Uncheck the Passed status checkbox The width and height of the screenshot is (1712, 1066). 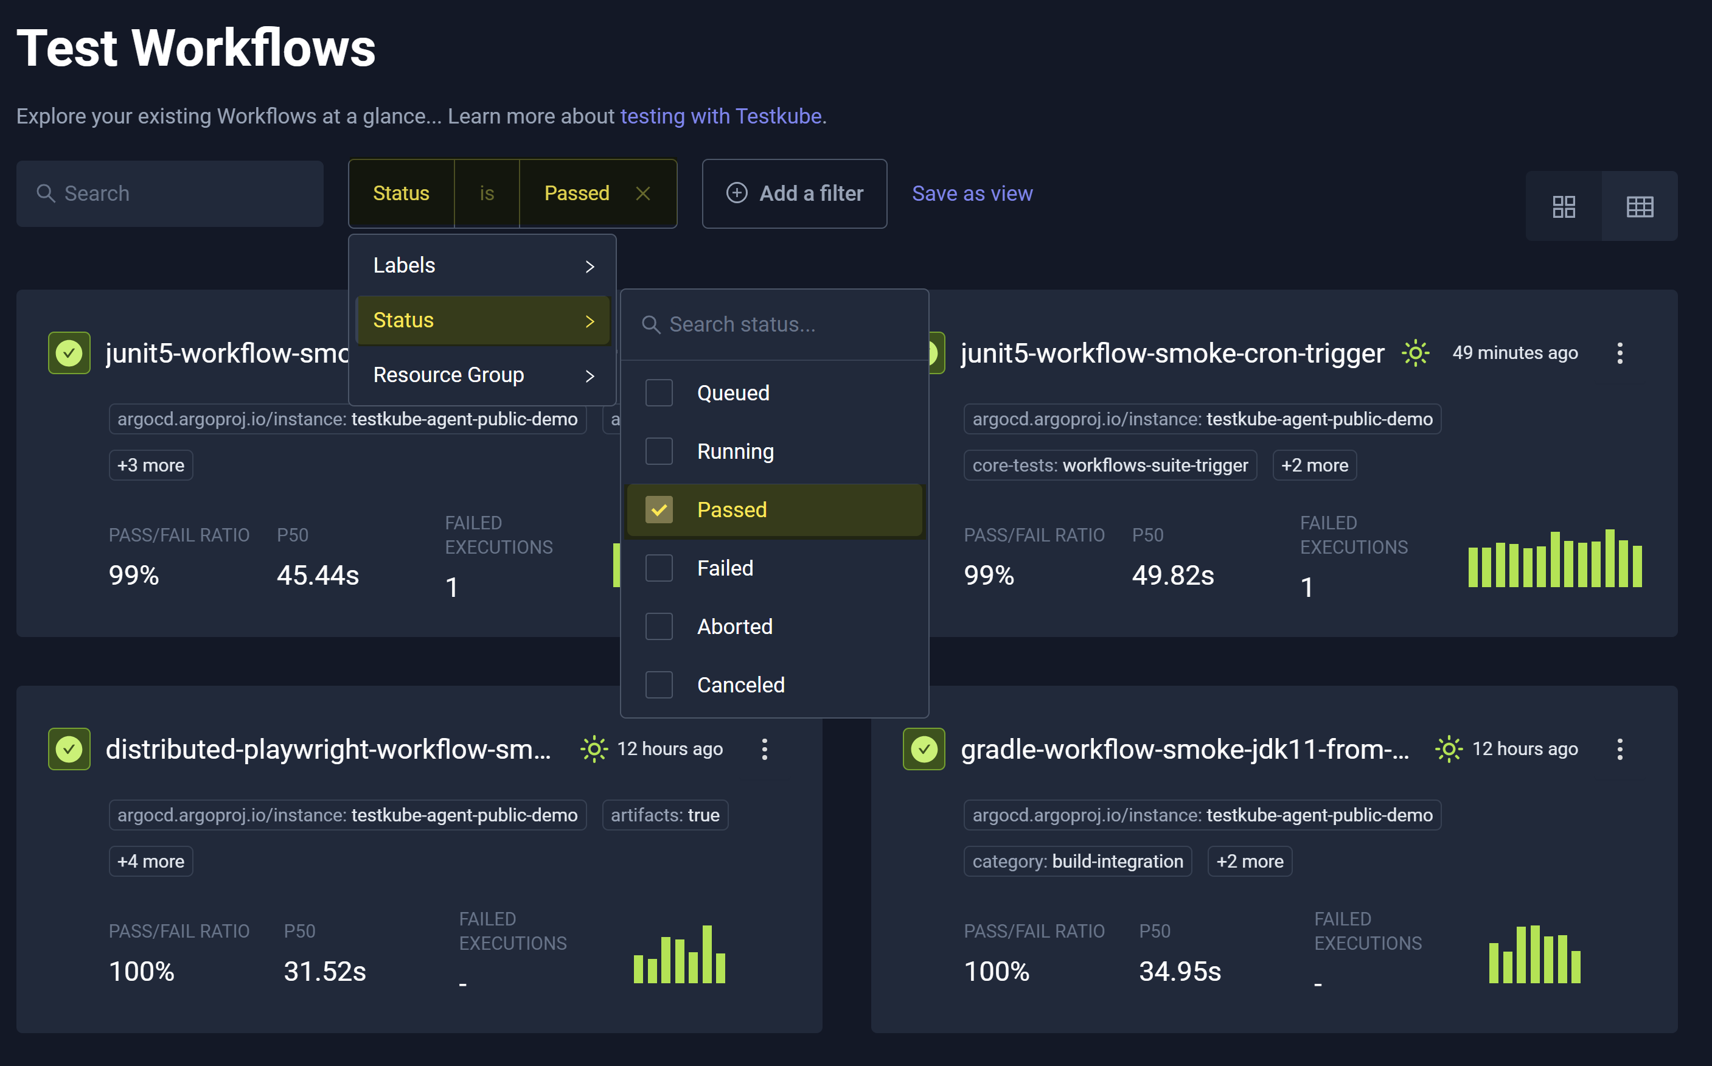pyautogui.click(x=658, y=509)
